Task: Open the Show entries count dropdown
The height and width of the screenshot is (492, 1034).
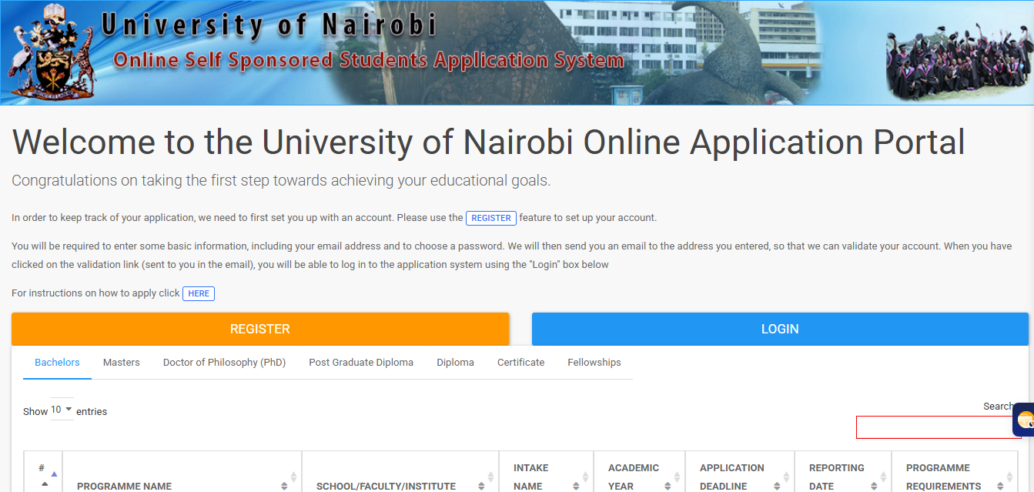Action: coord(62,410)
